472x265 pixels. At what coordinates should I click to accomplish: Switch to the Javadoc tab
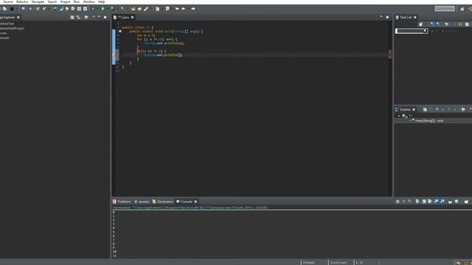(x=142, y=202)
